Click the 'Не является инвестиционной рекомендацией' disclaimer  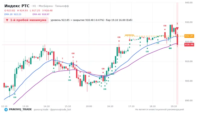[160, 110]
